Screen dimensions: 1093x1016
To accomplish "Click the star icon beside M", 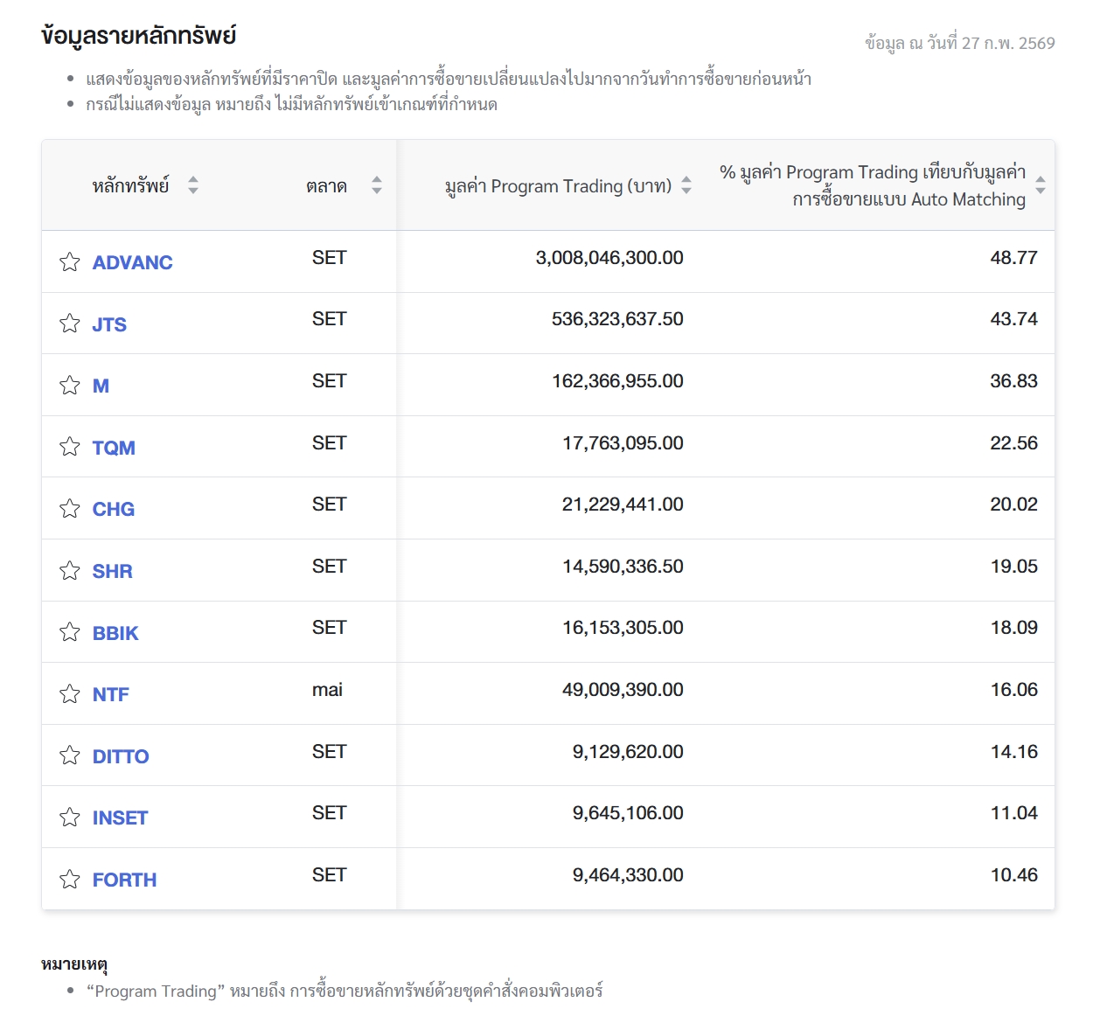I will (70, 386).
